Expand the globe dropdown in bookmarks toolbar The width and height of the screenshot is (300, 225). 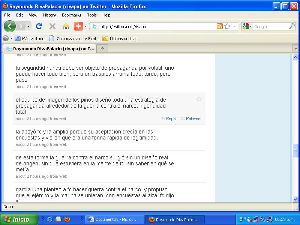click(x=11, y=39)
